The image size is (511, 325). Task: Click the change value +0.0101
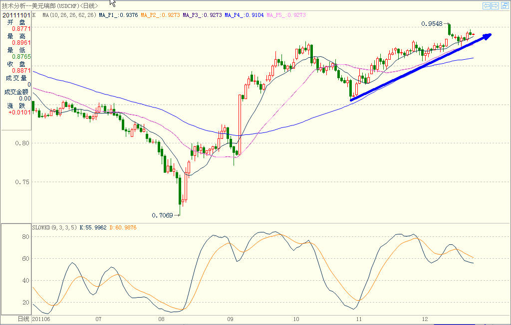pos(19,112)
